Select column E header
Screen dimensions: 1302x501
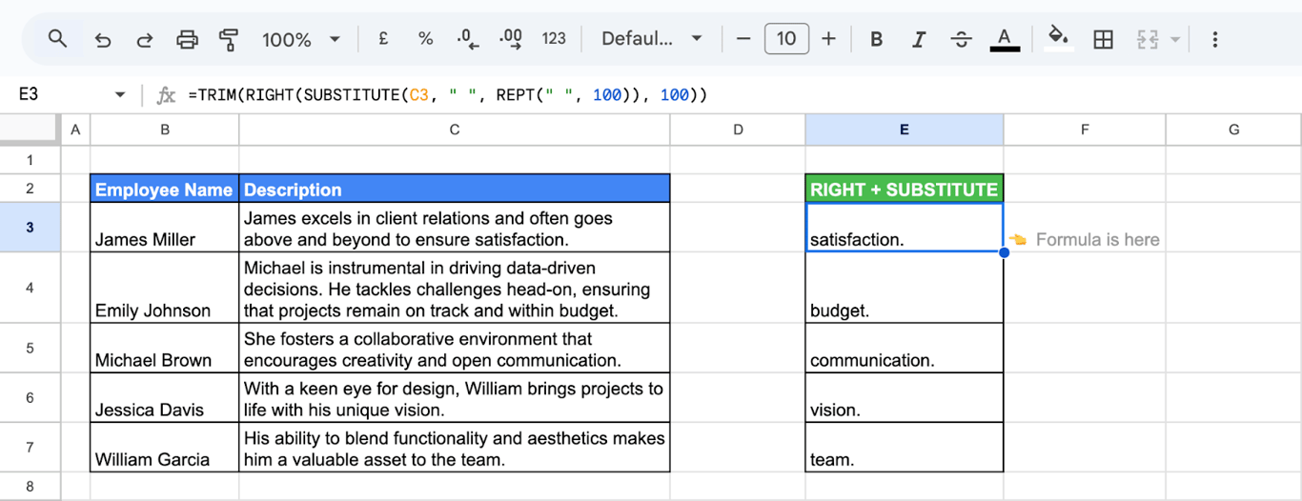click(905, 130)
